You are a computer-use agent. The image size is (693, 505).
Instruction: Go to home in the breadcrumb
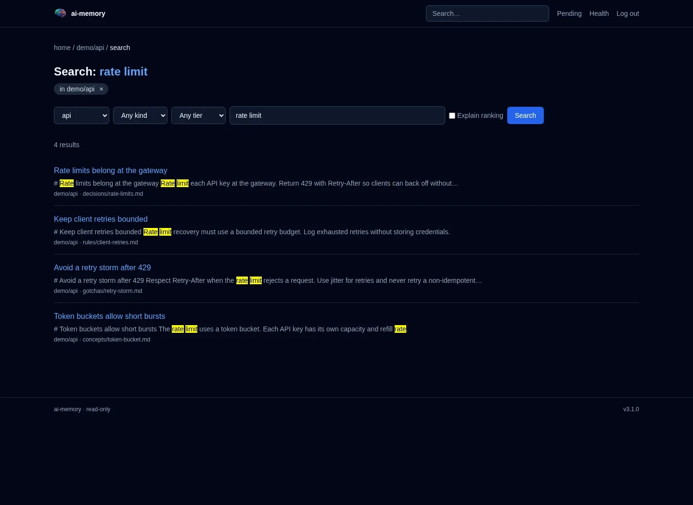click(62, 48)
